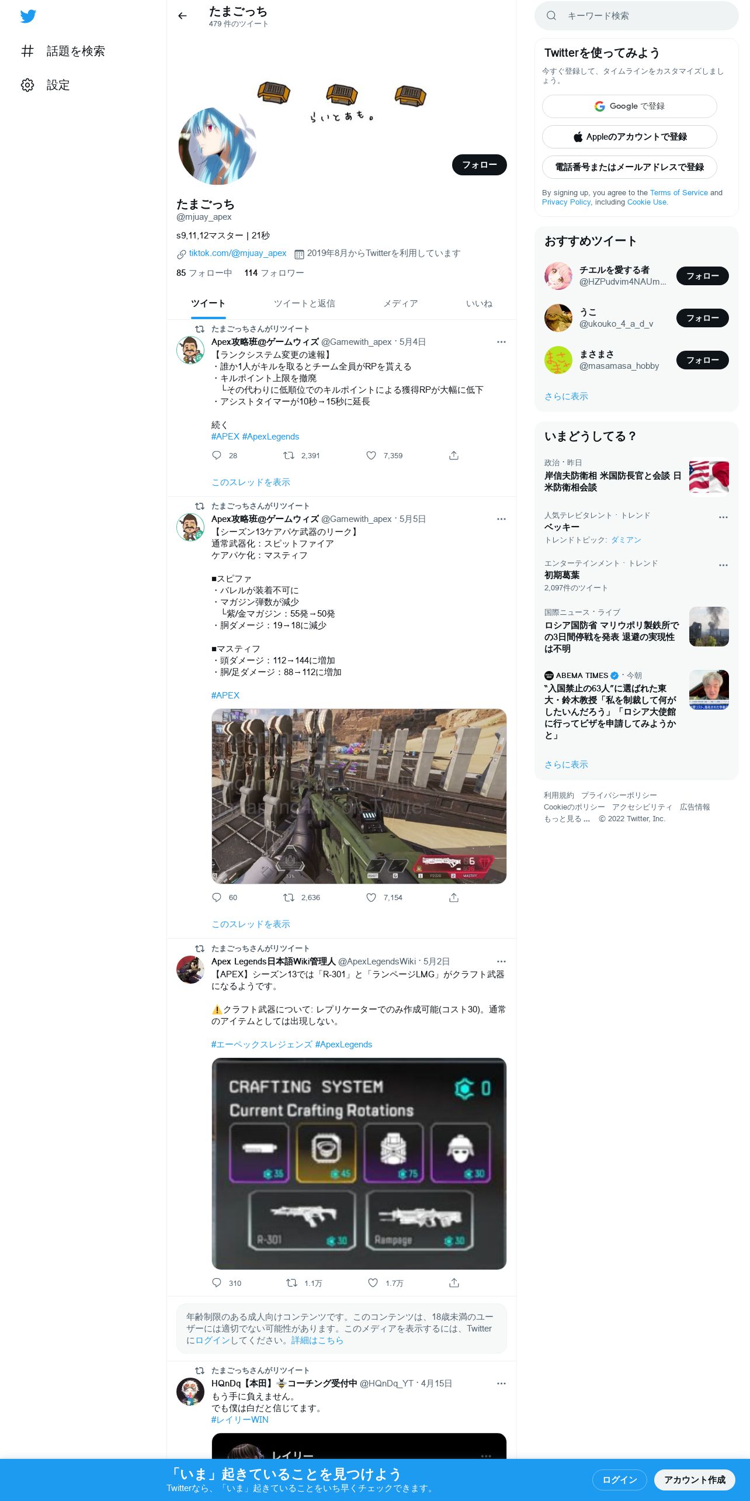
Task: Share icon on R-301 craft tweet
Action: tap(454, 1283)
